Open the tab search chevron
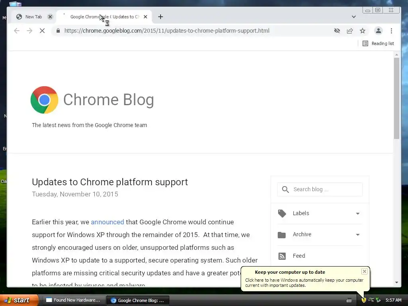The width and height of the screenshot is (408, 306). pyautogui.click(x=354, y=17)
